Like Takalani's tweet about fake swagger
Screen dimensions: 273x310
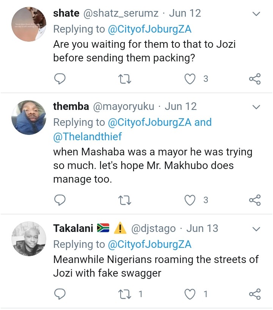tap(190, 294)
